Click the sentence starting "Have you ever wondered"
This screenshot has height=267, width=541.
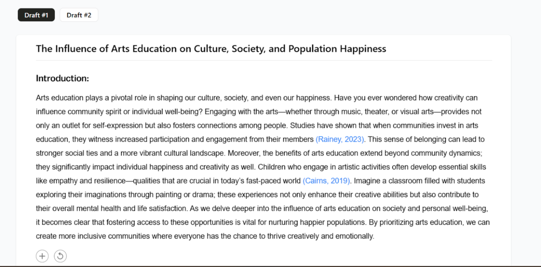[406, 98]
